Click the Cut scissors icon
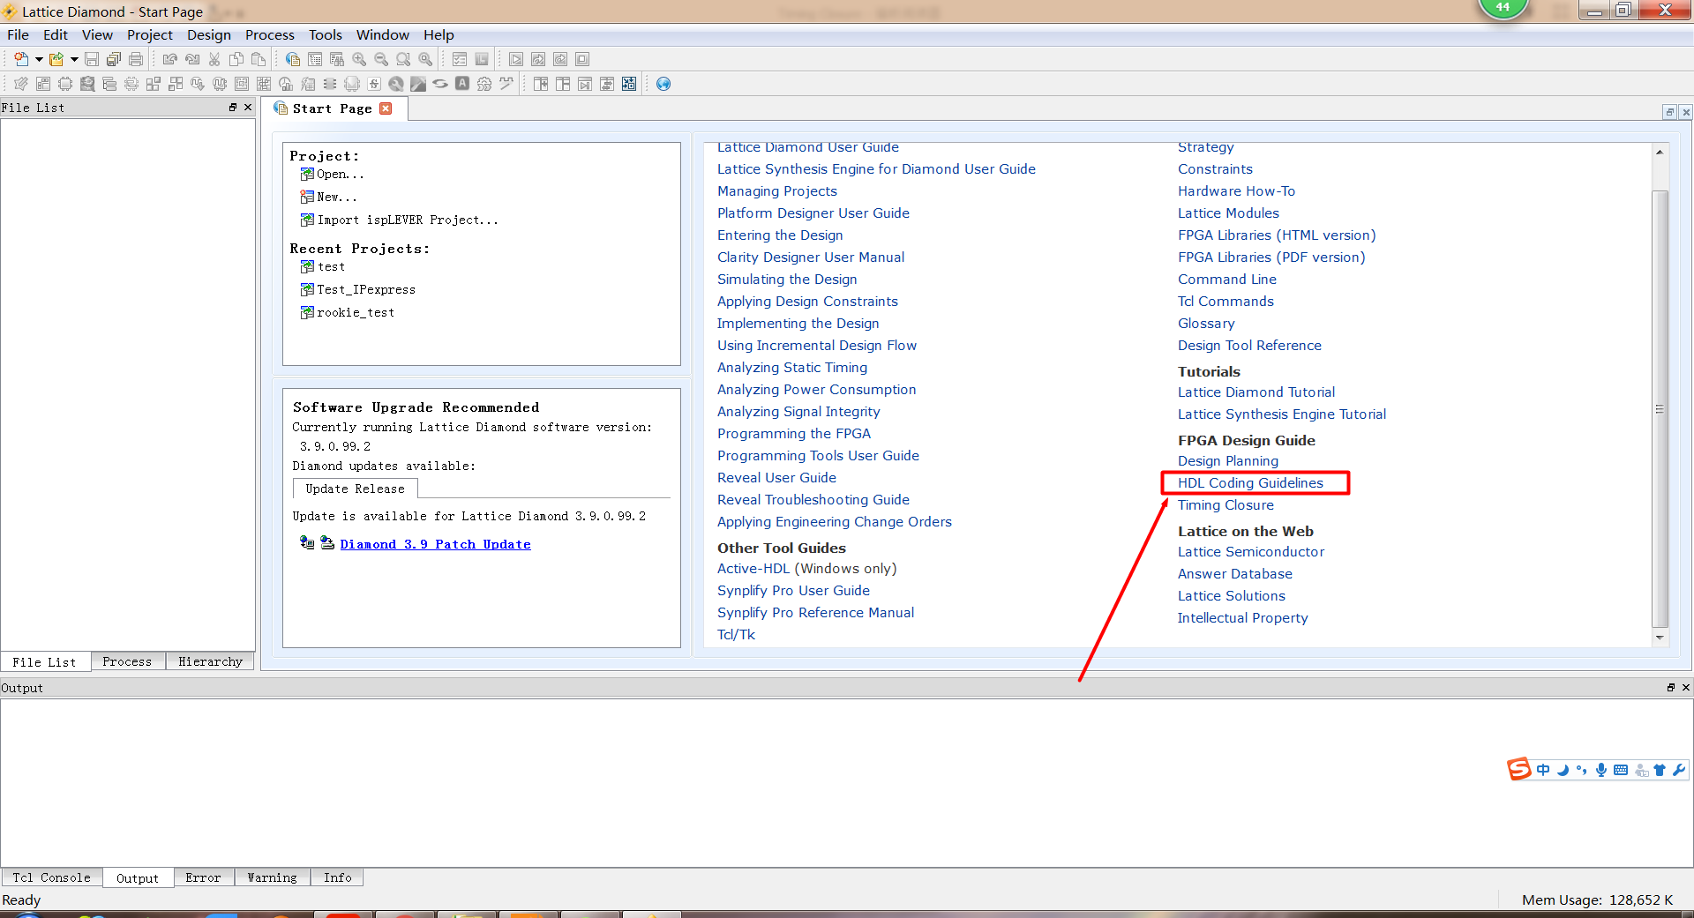 coord(214,59)
